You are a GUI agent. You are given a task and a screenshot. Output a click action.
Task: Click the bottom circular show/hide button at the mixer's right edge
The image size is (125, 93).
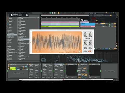pos(117,48)
